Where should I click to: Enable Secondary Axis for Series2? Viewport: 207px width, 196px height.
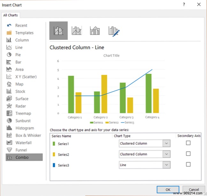[188, 154]
